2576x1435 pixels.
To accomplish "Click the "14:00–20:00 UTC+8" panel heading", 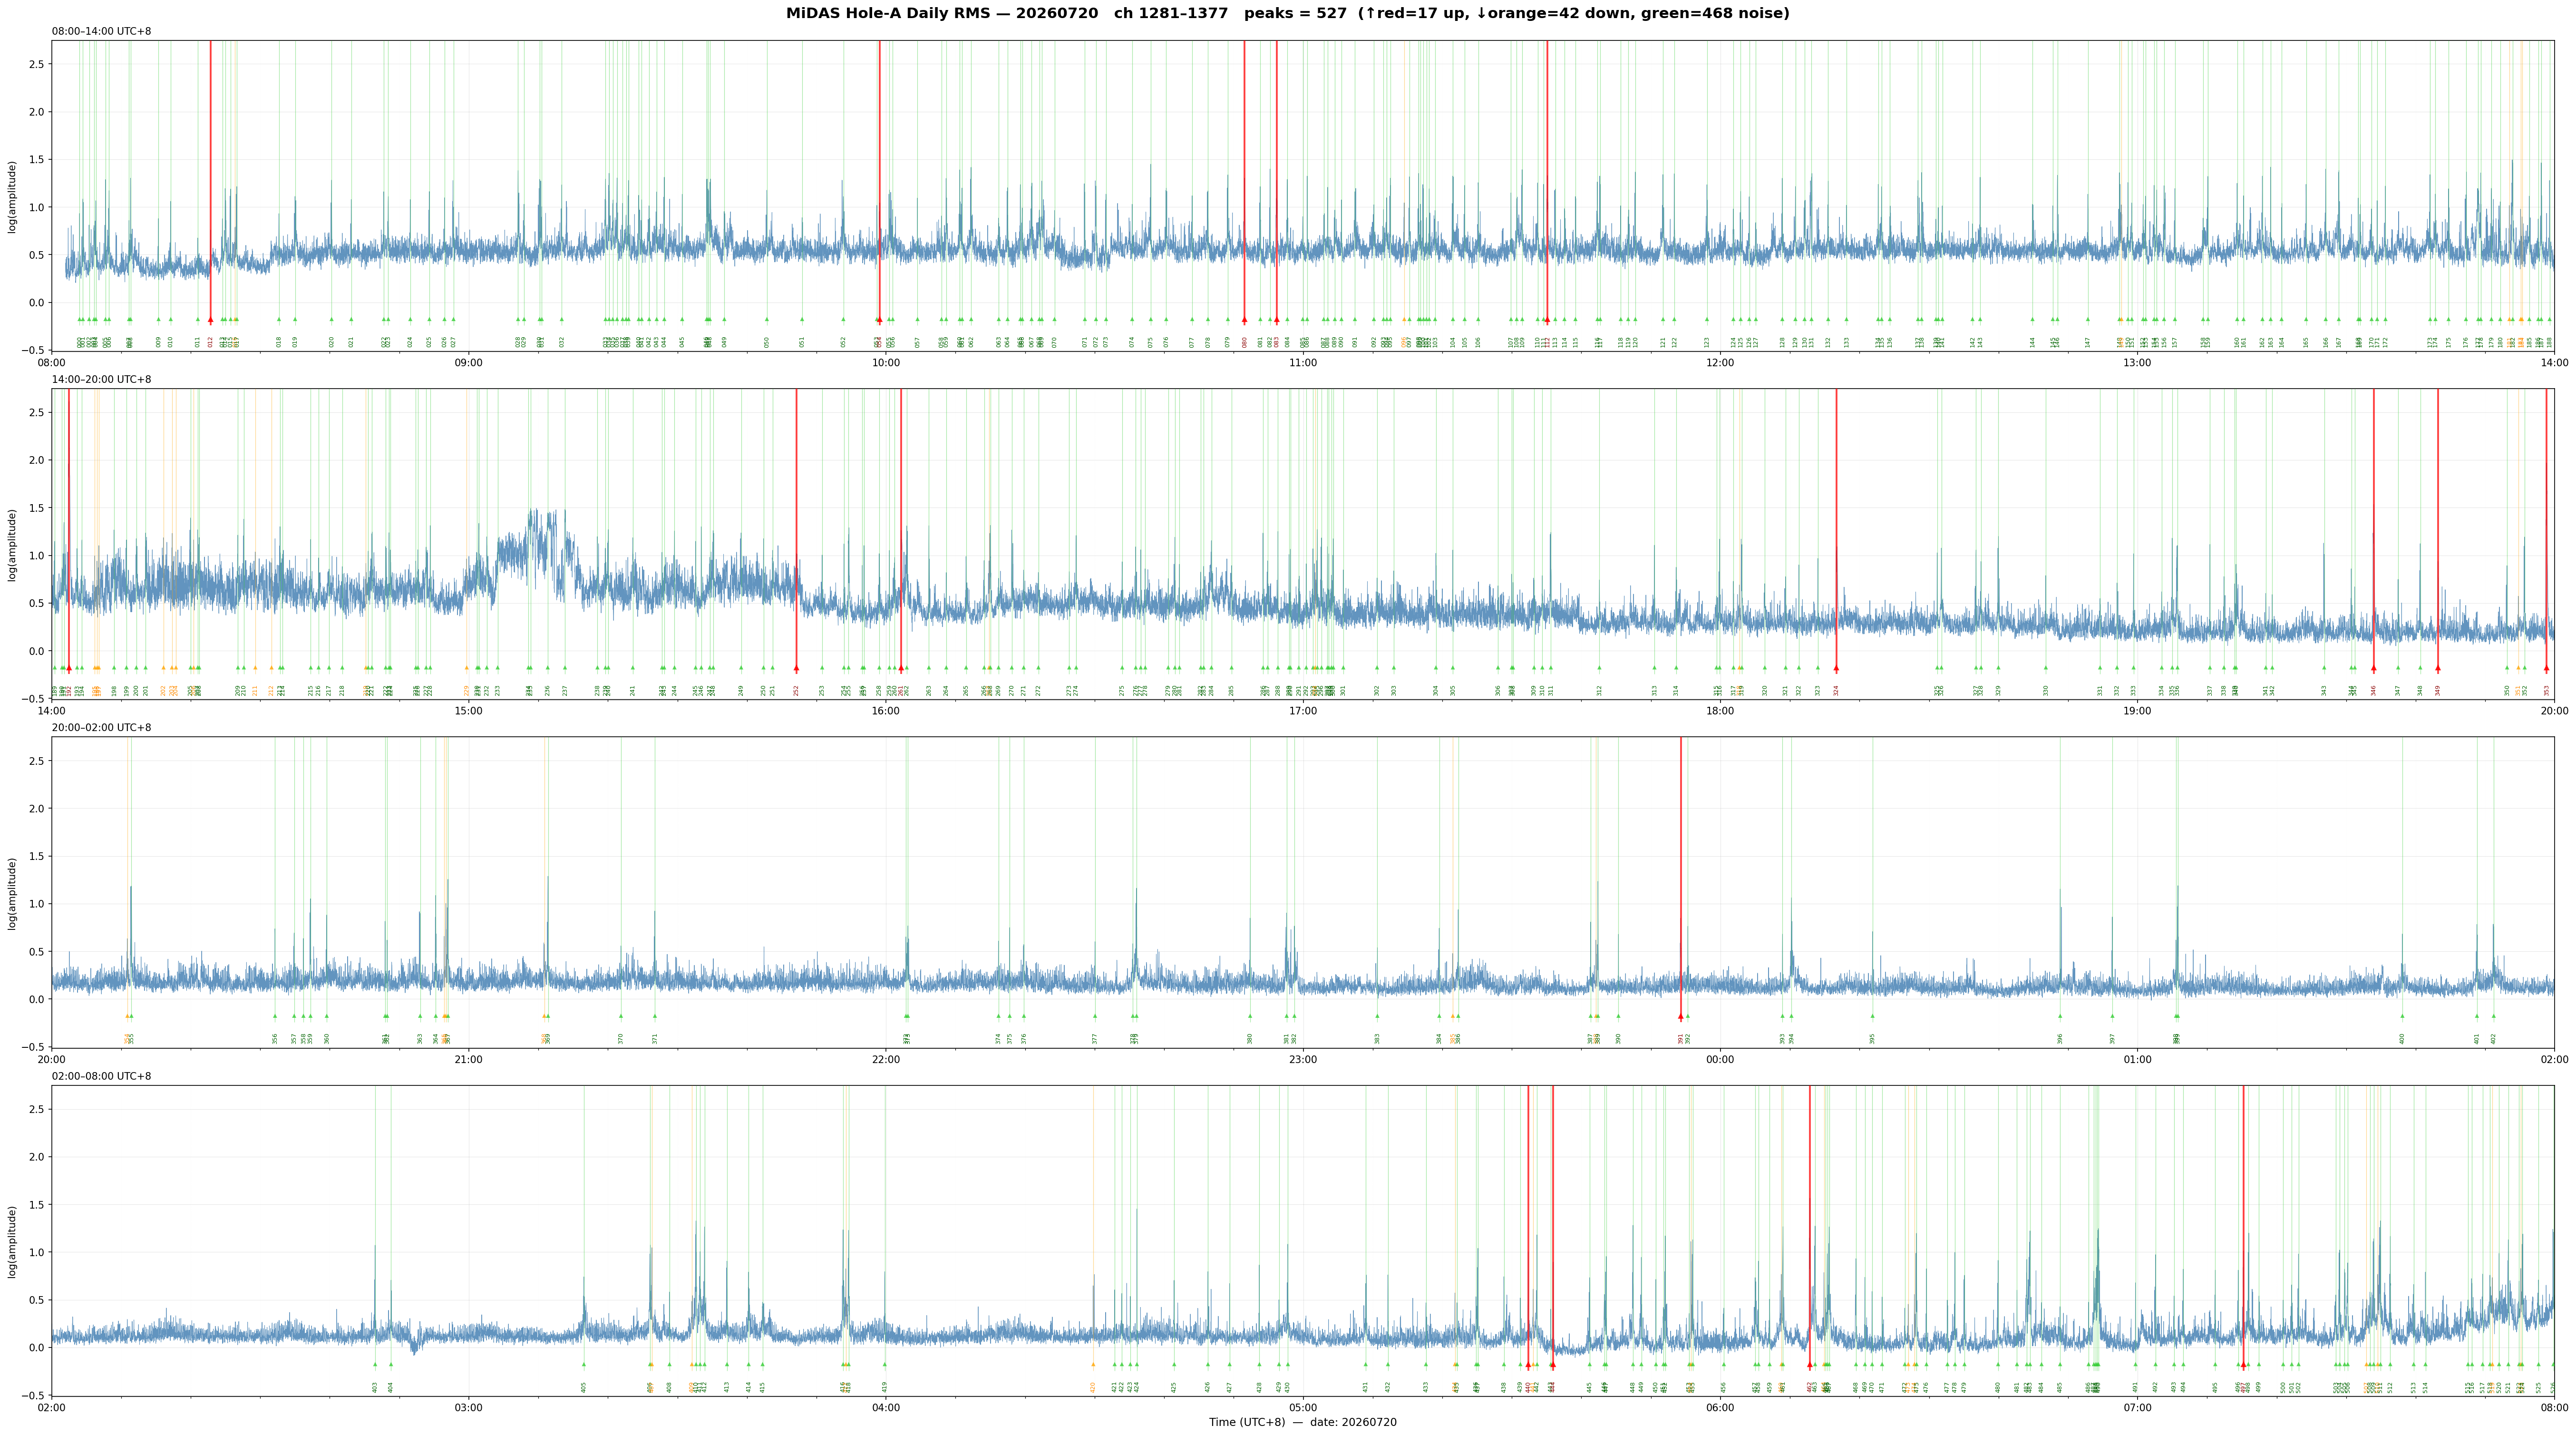I will point(102,380).
